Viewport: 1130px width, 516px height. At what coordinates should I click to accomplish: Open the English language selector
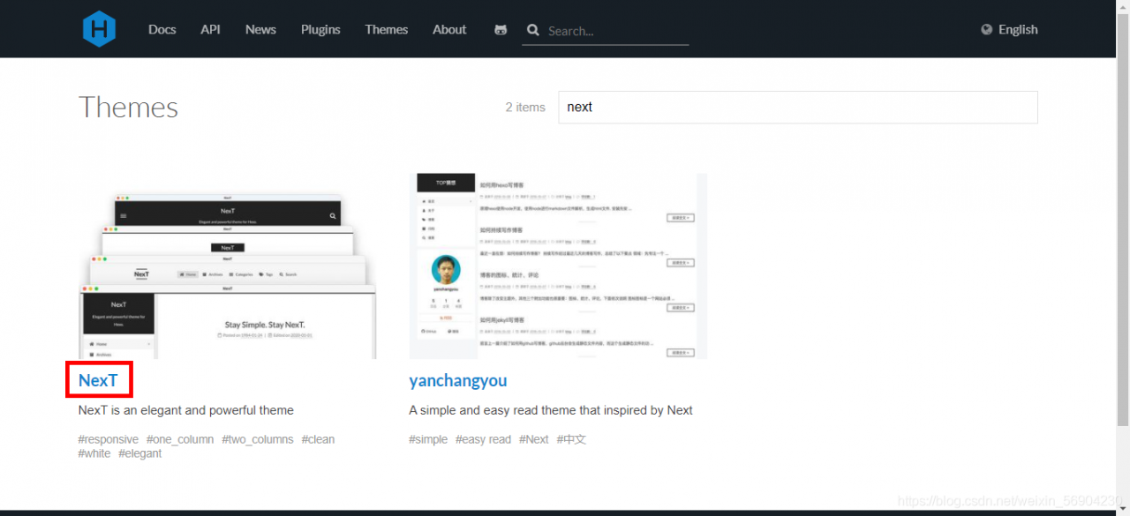coord(1018,29)
